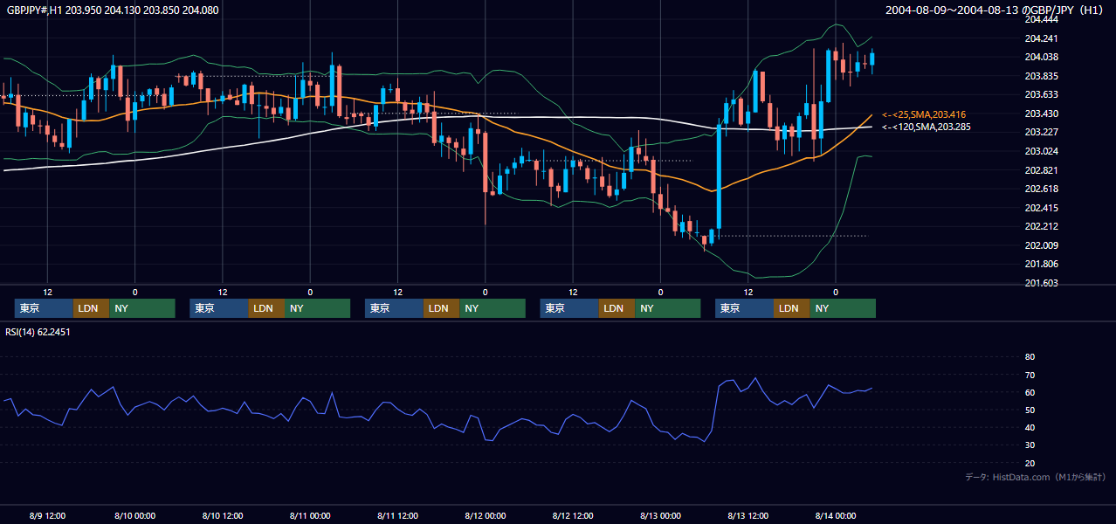Click the orange 25 SMA 203.416 label
1116x524 pixels.
[x=924, y=114]
